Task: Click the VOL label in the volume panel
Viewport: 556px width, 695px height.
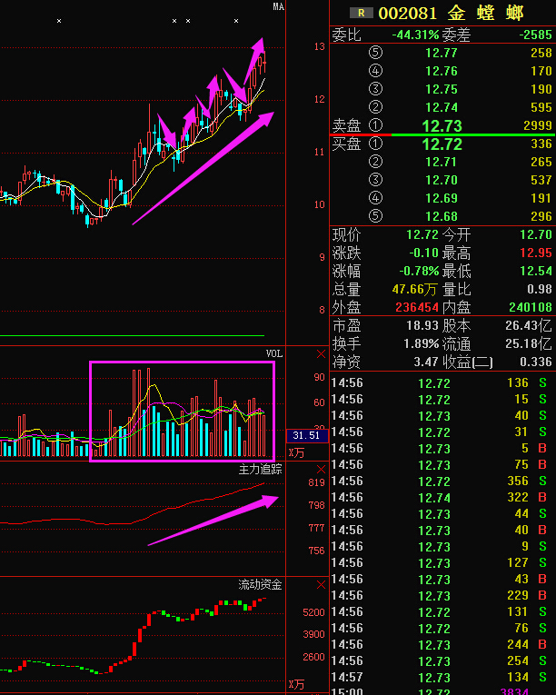Action: pyautogui.click(x=273, y=353)
